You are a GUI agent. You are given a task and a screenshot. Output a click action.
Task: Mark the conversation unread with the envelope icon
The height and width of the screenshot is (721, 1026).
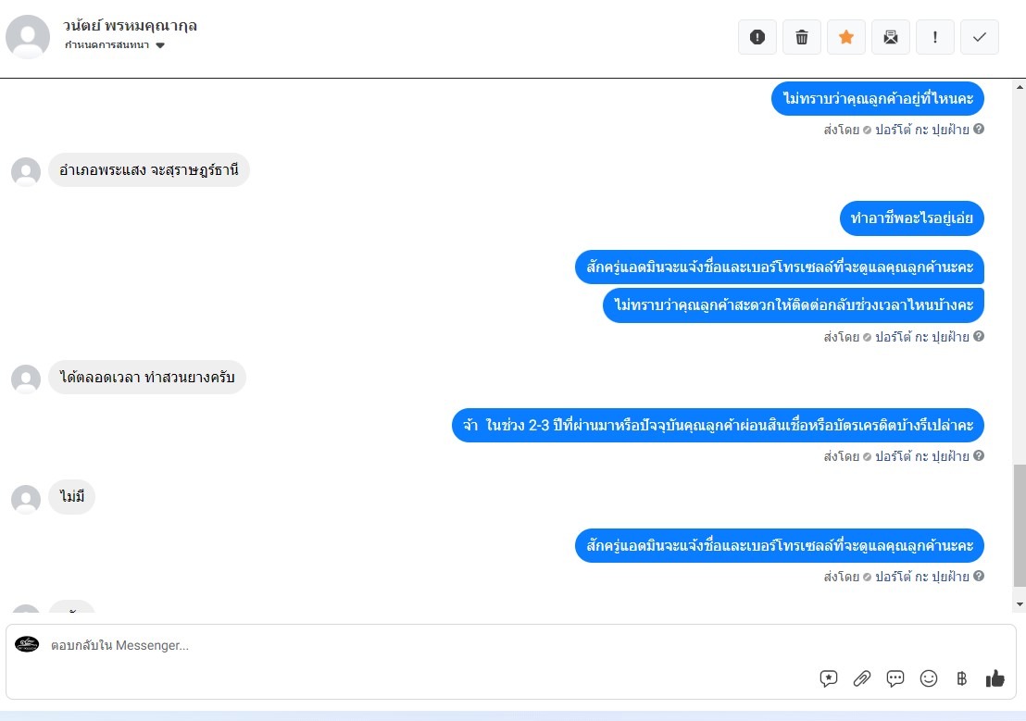[x=891, y=37]
